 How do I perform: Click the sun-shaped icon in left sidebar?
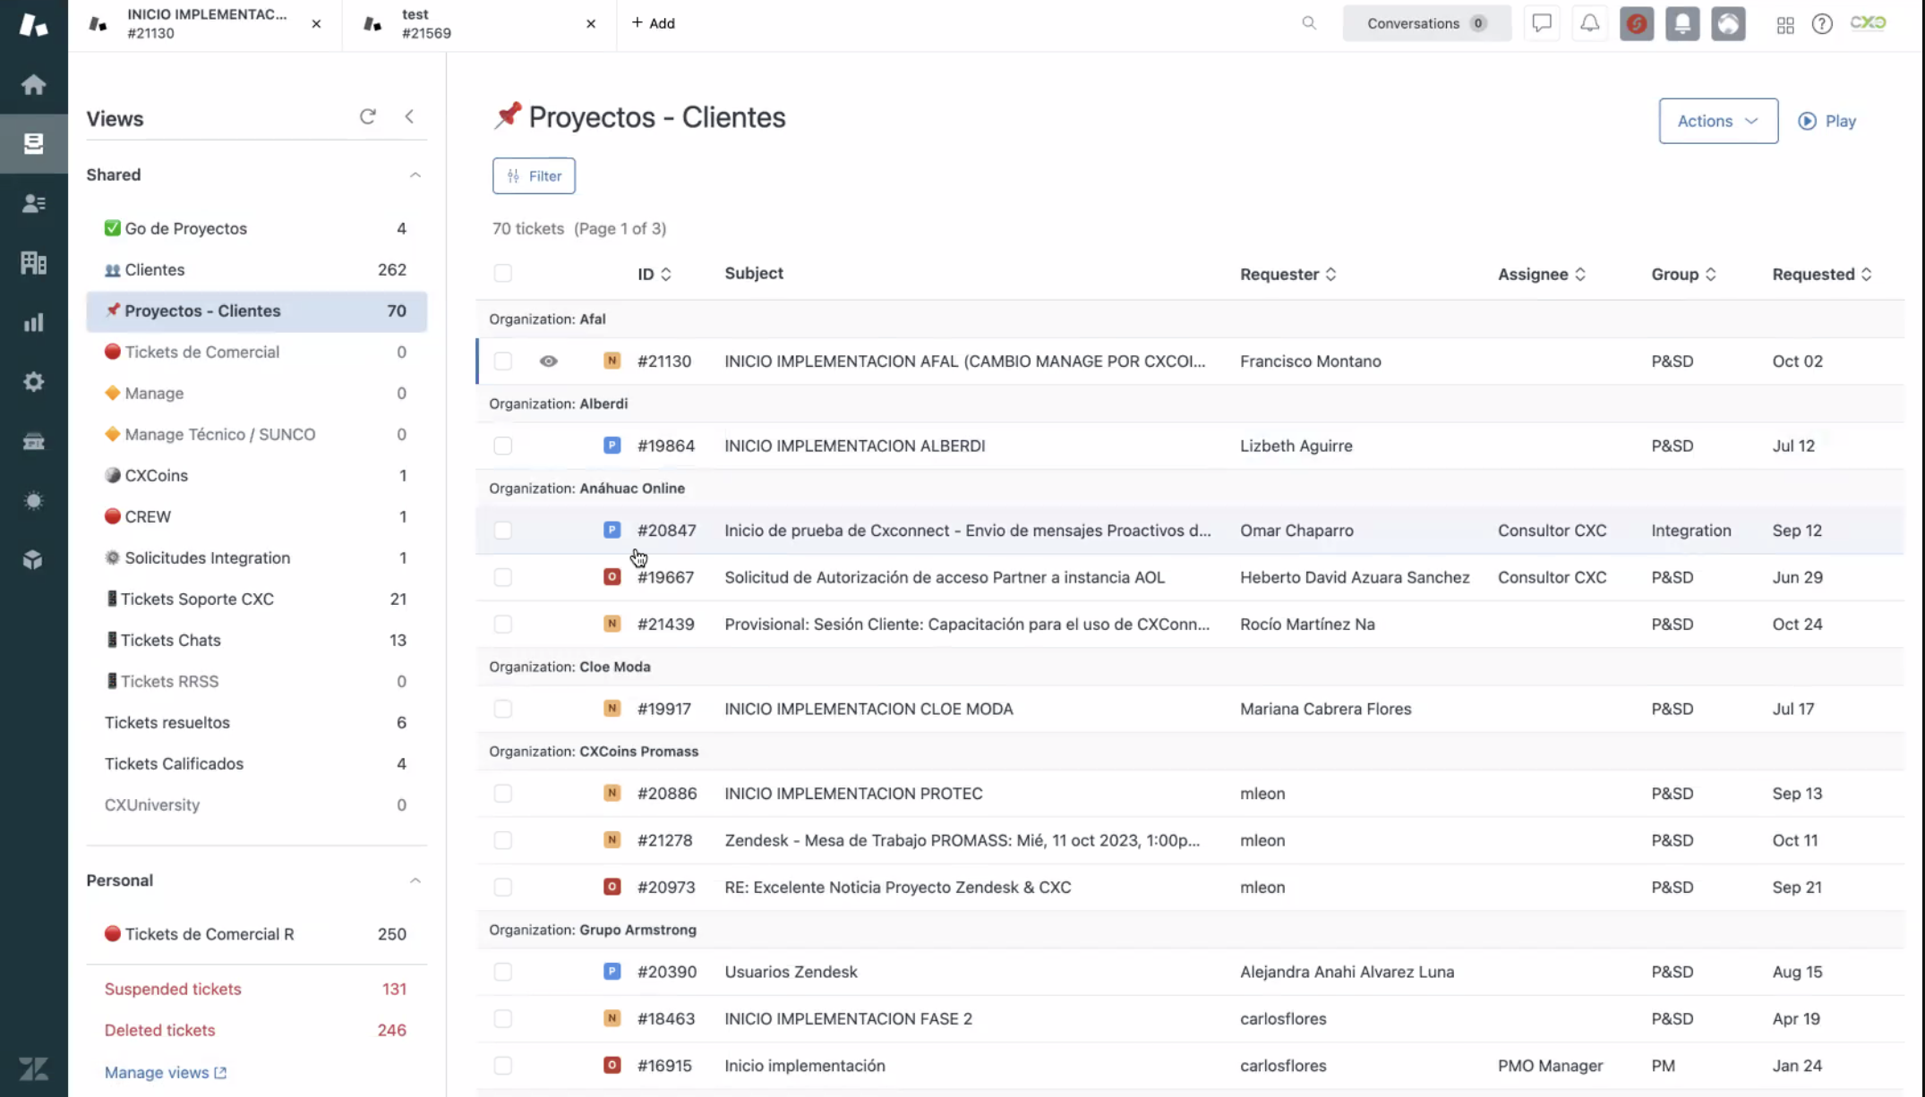33,500
